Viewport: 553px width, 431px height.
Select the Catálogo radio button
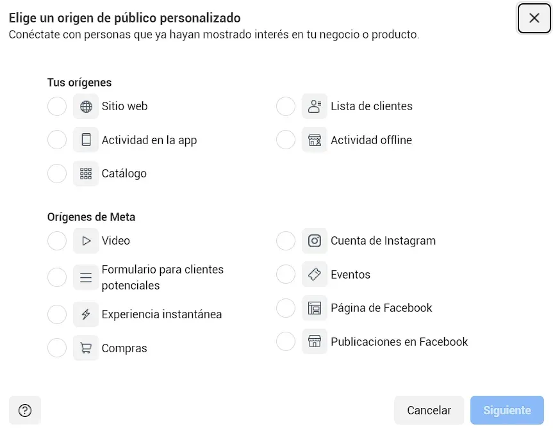pos(56,174)
